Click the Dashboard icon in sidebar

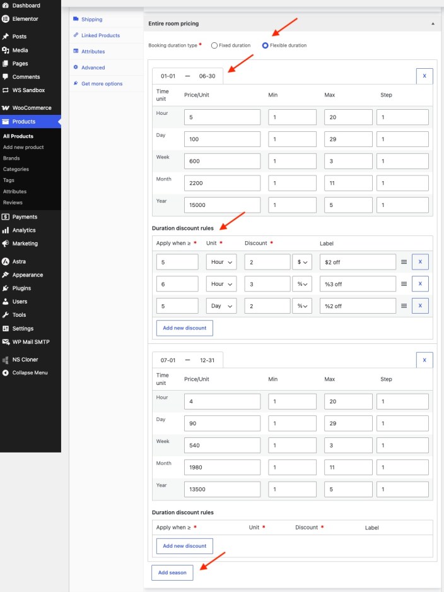coord(5,5)
